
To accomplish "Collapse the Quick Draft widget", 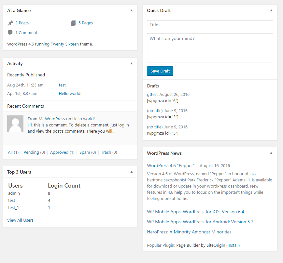I will click(271, 10).
